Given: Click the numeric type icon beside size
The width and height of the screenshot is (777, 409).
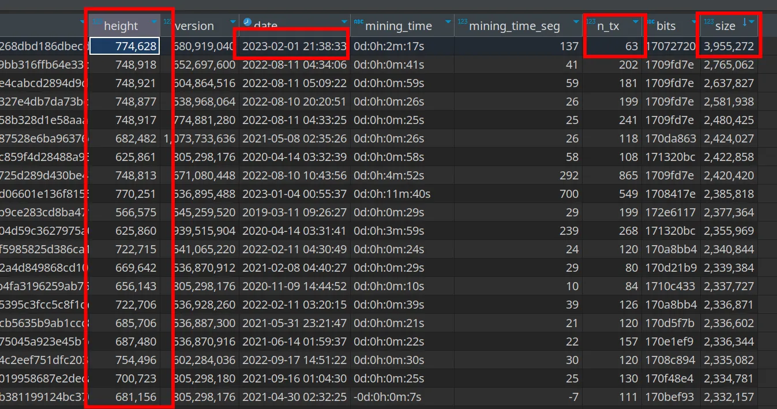Looking at the screenshot, I should point(709,21).
